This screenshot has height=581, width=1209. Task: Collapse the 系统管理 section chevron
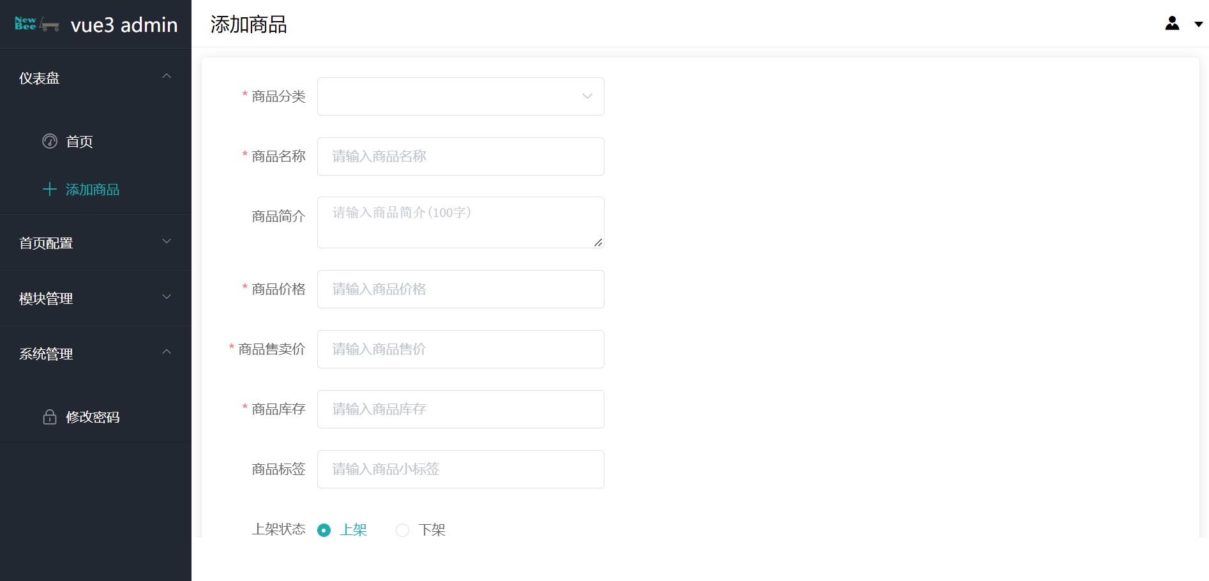click(x=167, y=352)
